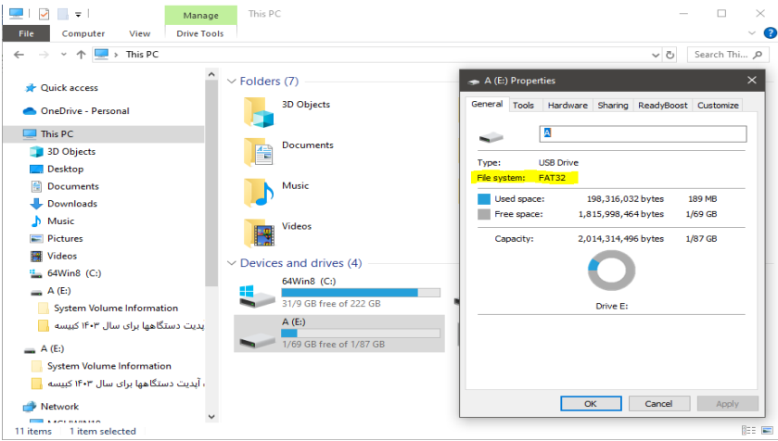Image resolution: width=778 pixels, height=441 pixels.
Task: Select Music note icon in navigation pane
Action: point(36,221)
